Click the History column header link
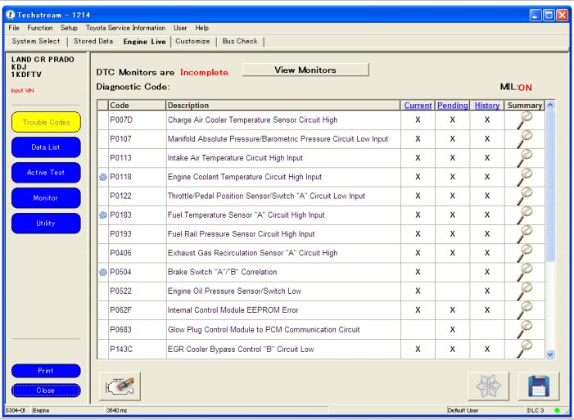This screenshot has width=574, height=420. pos(487,106)
